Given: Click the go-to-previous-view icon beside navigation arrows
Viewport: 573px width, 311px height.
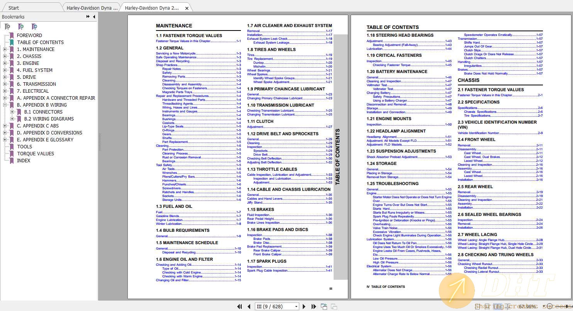Looking at the screenshot, I should click(x=324, y=306).
